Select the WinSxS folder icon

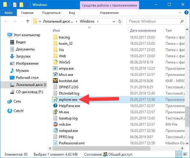(55, 62)
